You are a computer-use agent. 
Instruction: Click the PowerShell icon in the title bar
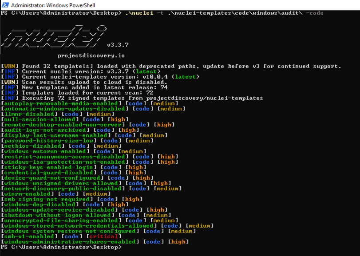[5, 4]
